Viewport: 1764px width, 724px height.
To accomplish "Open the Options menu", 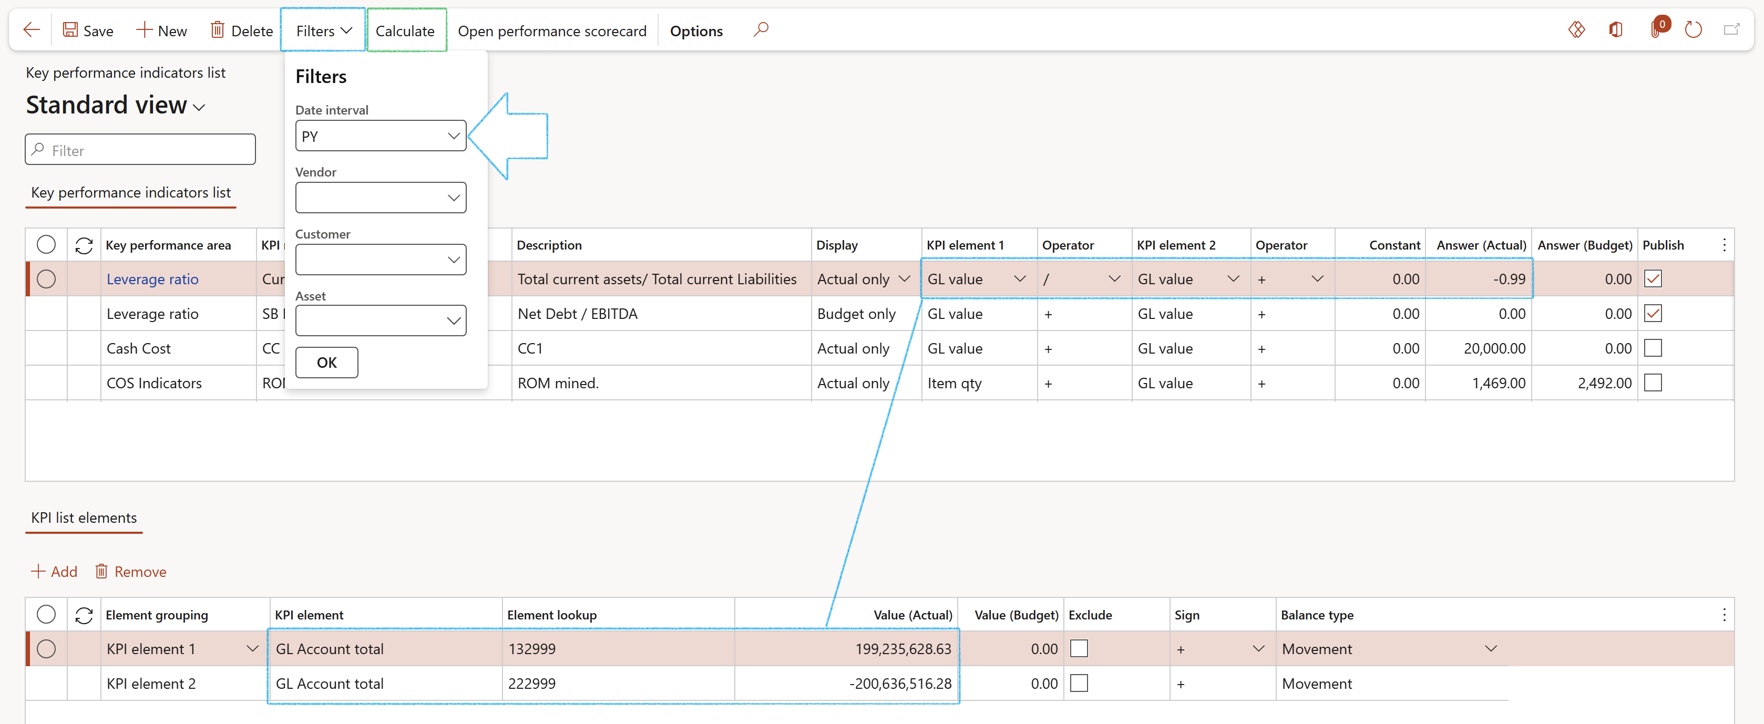I will click(x=696, y=31).
